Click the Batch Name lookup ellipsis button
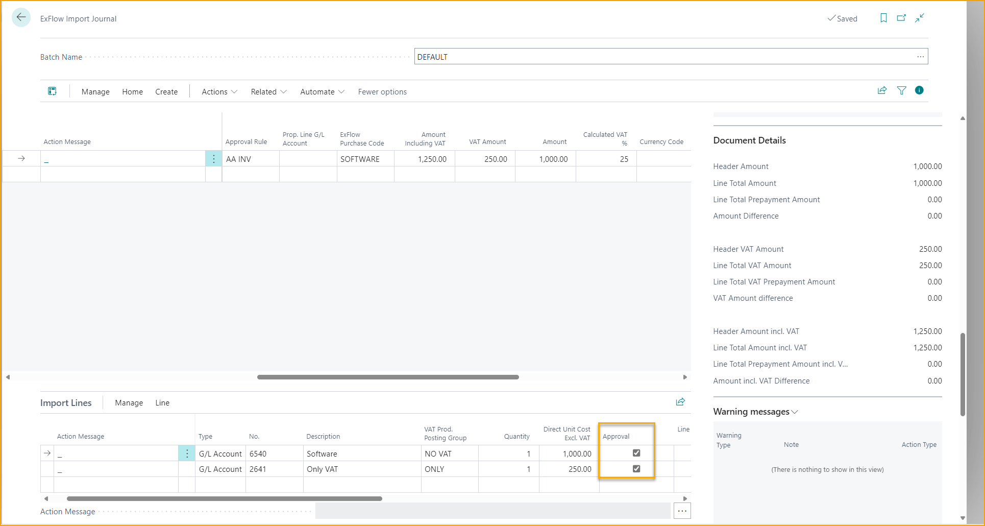Screen dimensions: 985x526 (x=920, y=57)
